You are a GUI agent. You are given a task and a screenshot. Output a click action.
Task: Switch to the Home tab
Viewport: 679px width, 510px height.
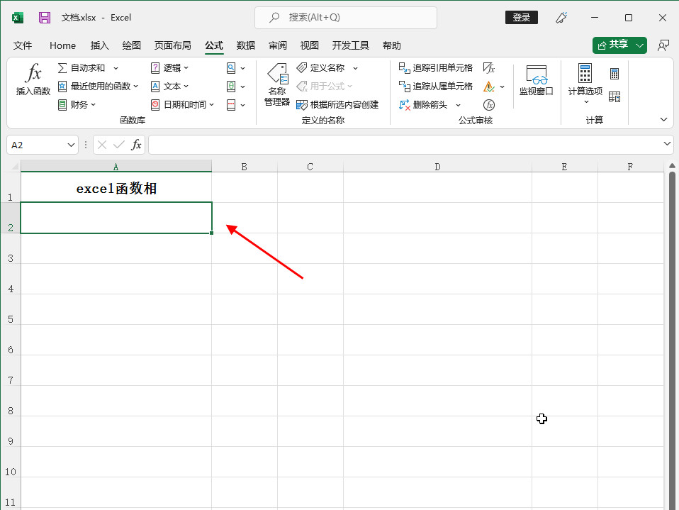[62, 45]
